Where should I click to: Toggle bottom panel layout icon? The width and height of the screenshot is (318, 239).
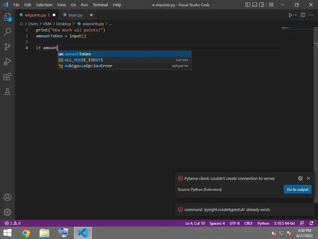(x=255, y=5)
